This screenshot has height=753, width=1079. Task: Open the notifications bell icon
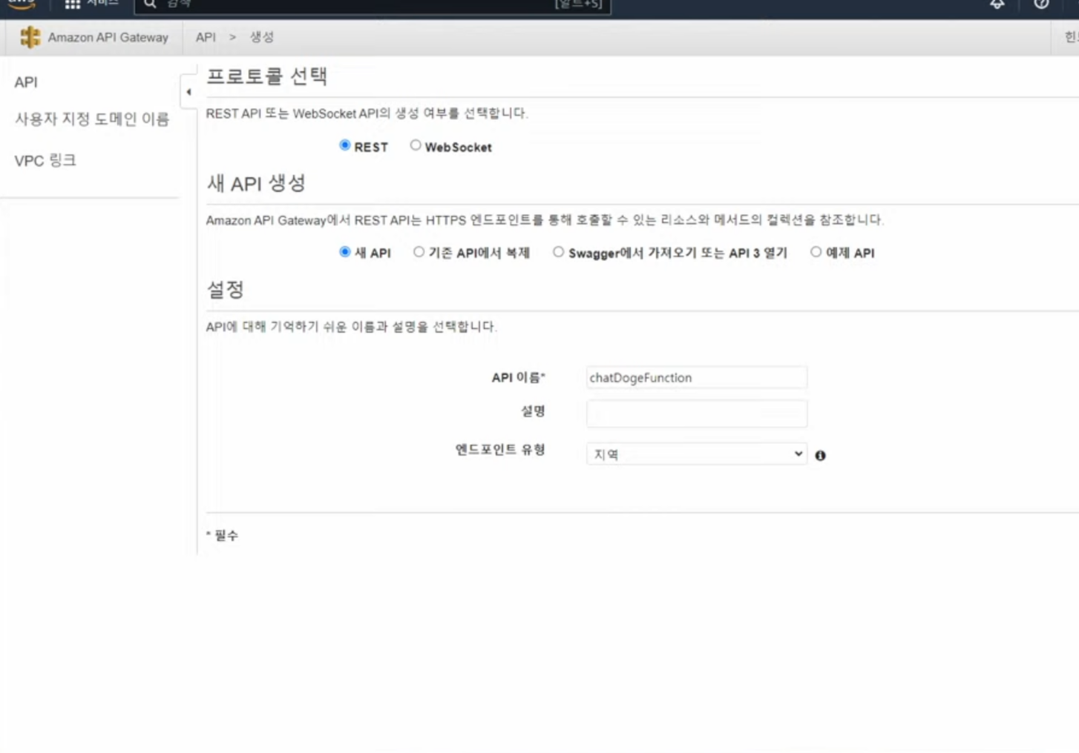pos(997,4)
